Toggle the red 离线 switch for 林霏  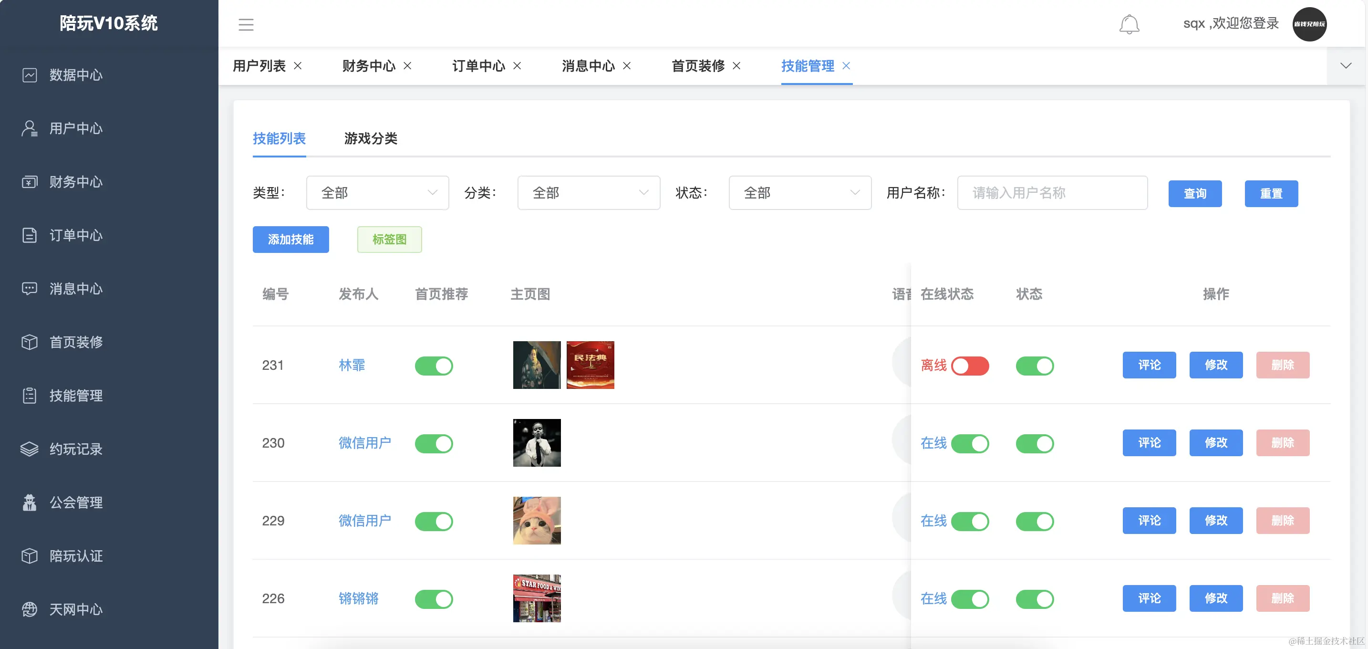pyautogui.click(x=970, y=366)
